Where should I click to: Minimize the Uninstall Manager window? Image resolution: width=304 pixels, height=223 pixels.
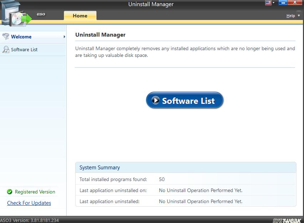pos(283,3)
